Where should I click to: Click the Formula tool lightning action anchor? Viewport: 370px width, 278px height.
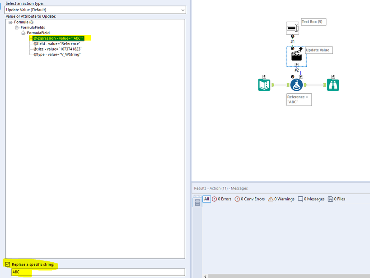[x=300, y=77]
